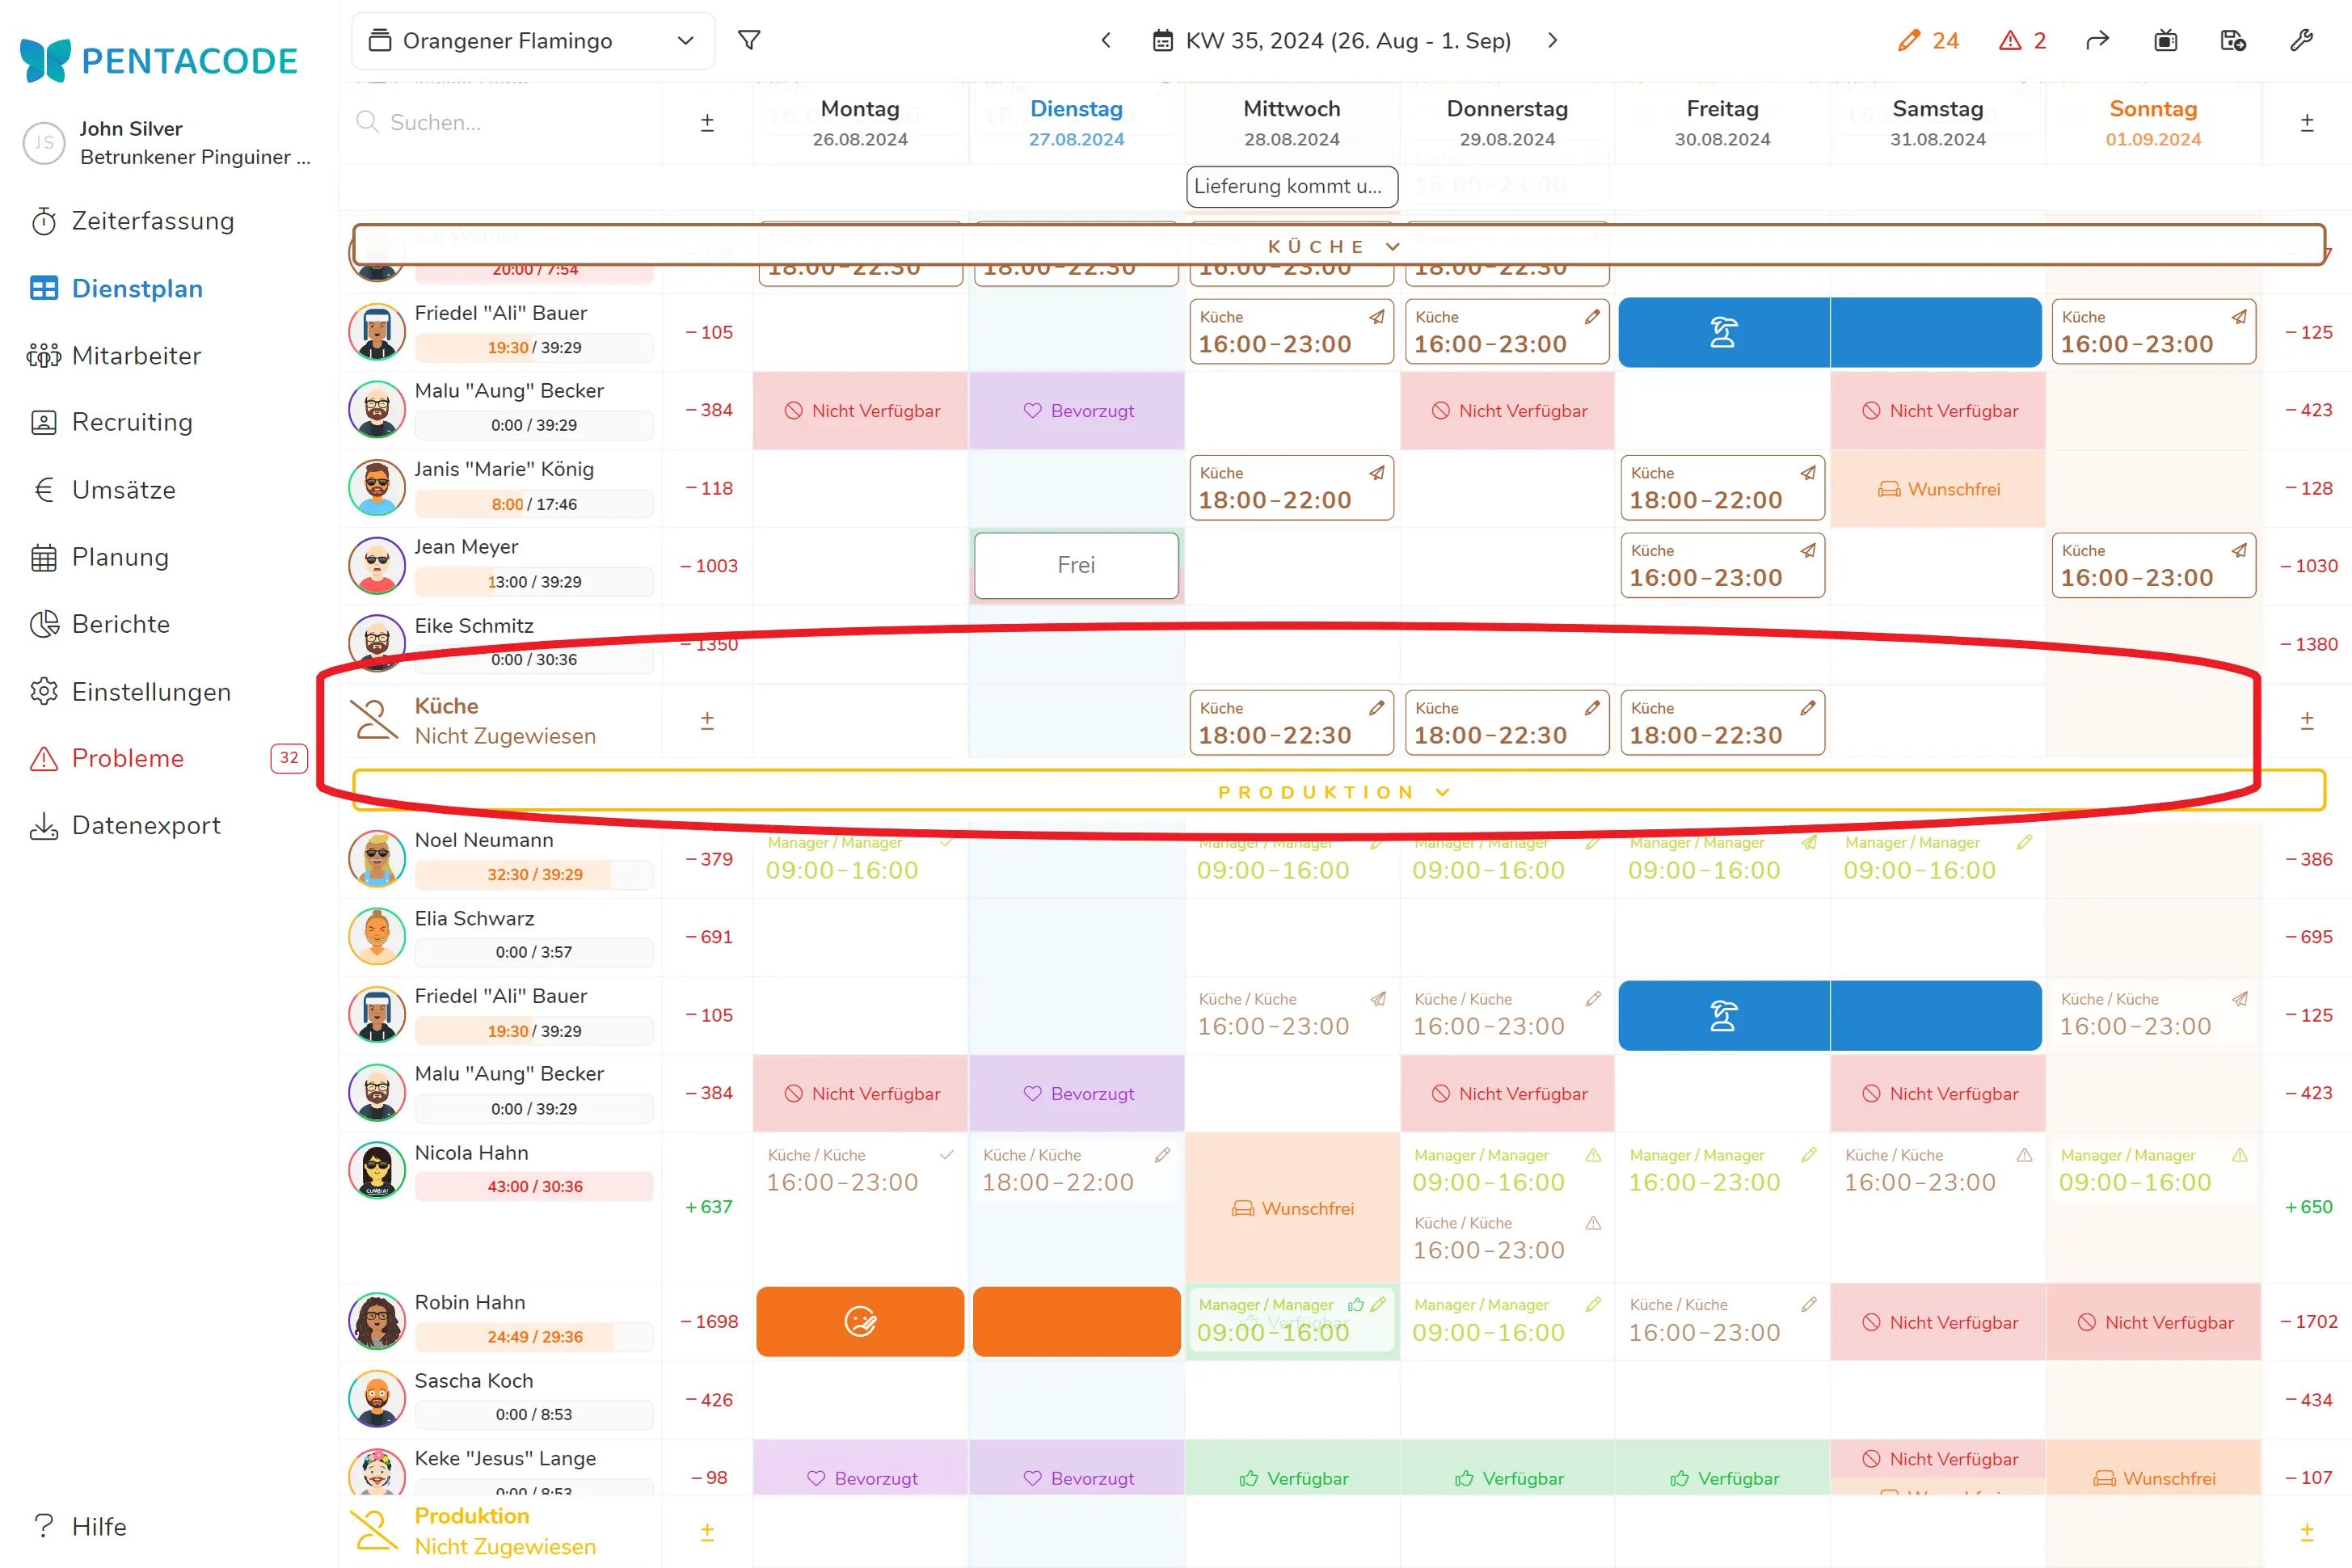Click Malu Becker's Nicht Verfügbar cell on Montag

[861, 411]
